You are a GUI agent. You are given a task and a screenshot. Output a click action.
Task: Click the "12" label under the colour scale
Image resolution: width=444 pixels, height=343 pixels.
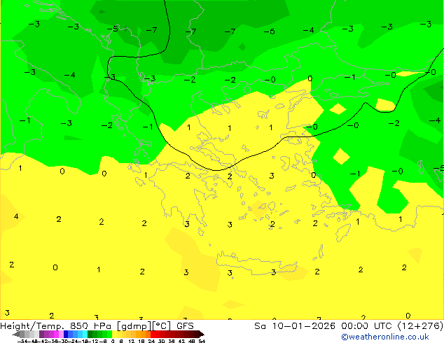(132, 341)
